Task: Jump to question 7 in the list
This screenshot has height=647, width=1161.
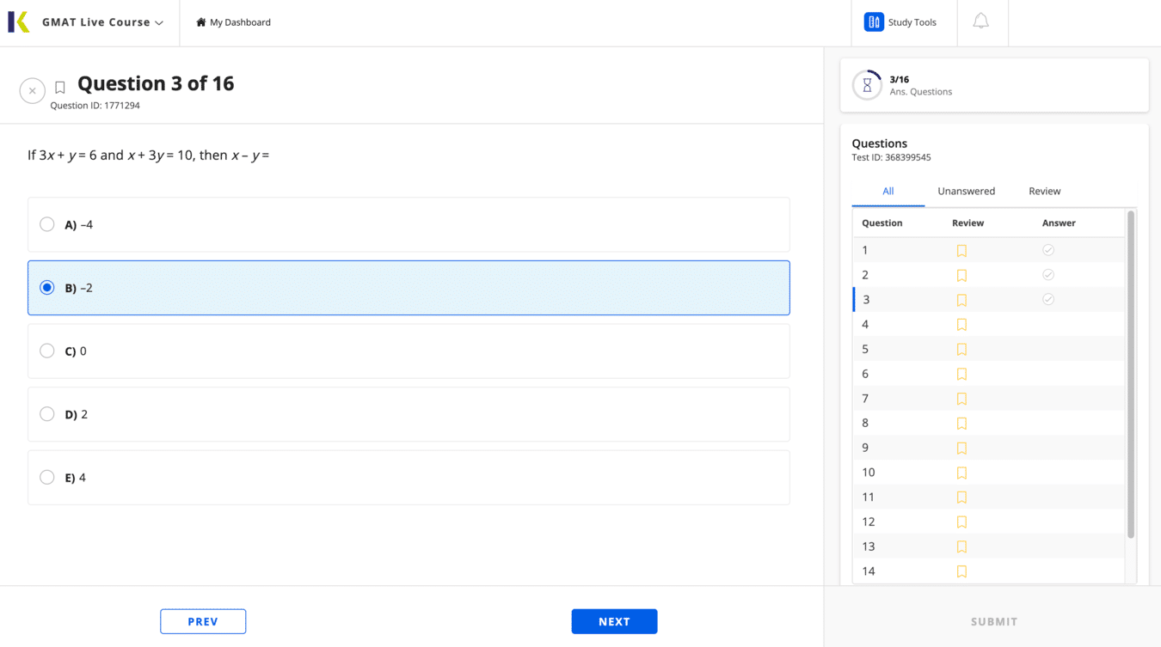Action: pyautogui.click(x=865, y=399)
